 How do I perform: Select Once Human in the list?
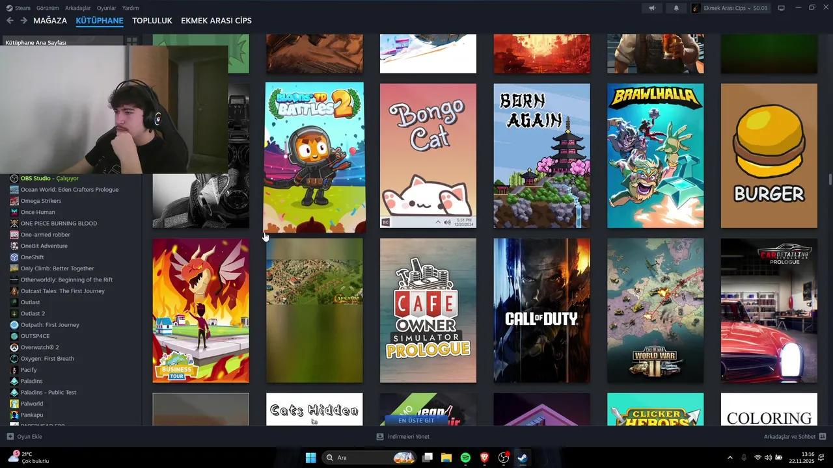(38, 212)
